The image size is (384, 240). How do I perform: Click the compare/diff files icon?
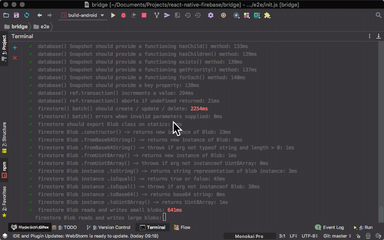point(177,15)
